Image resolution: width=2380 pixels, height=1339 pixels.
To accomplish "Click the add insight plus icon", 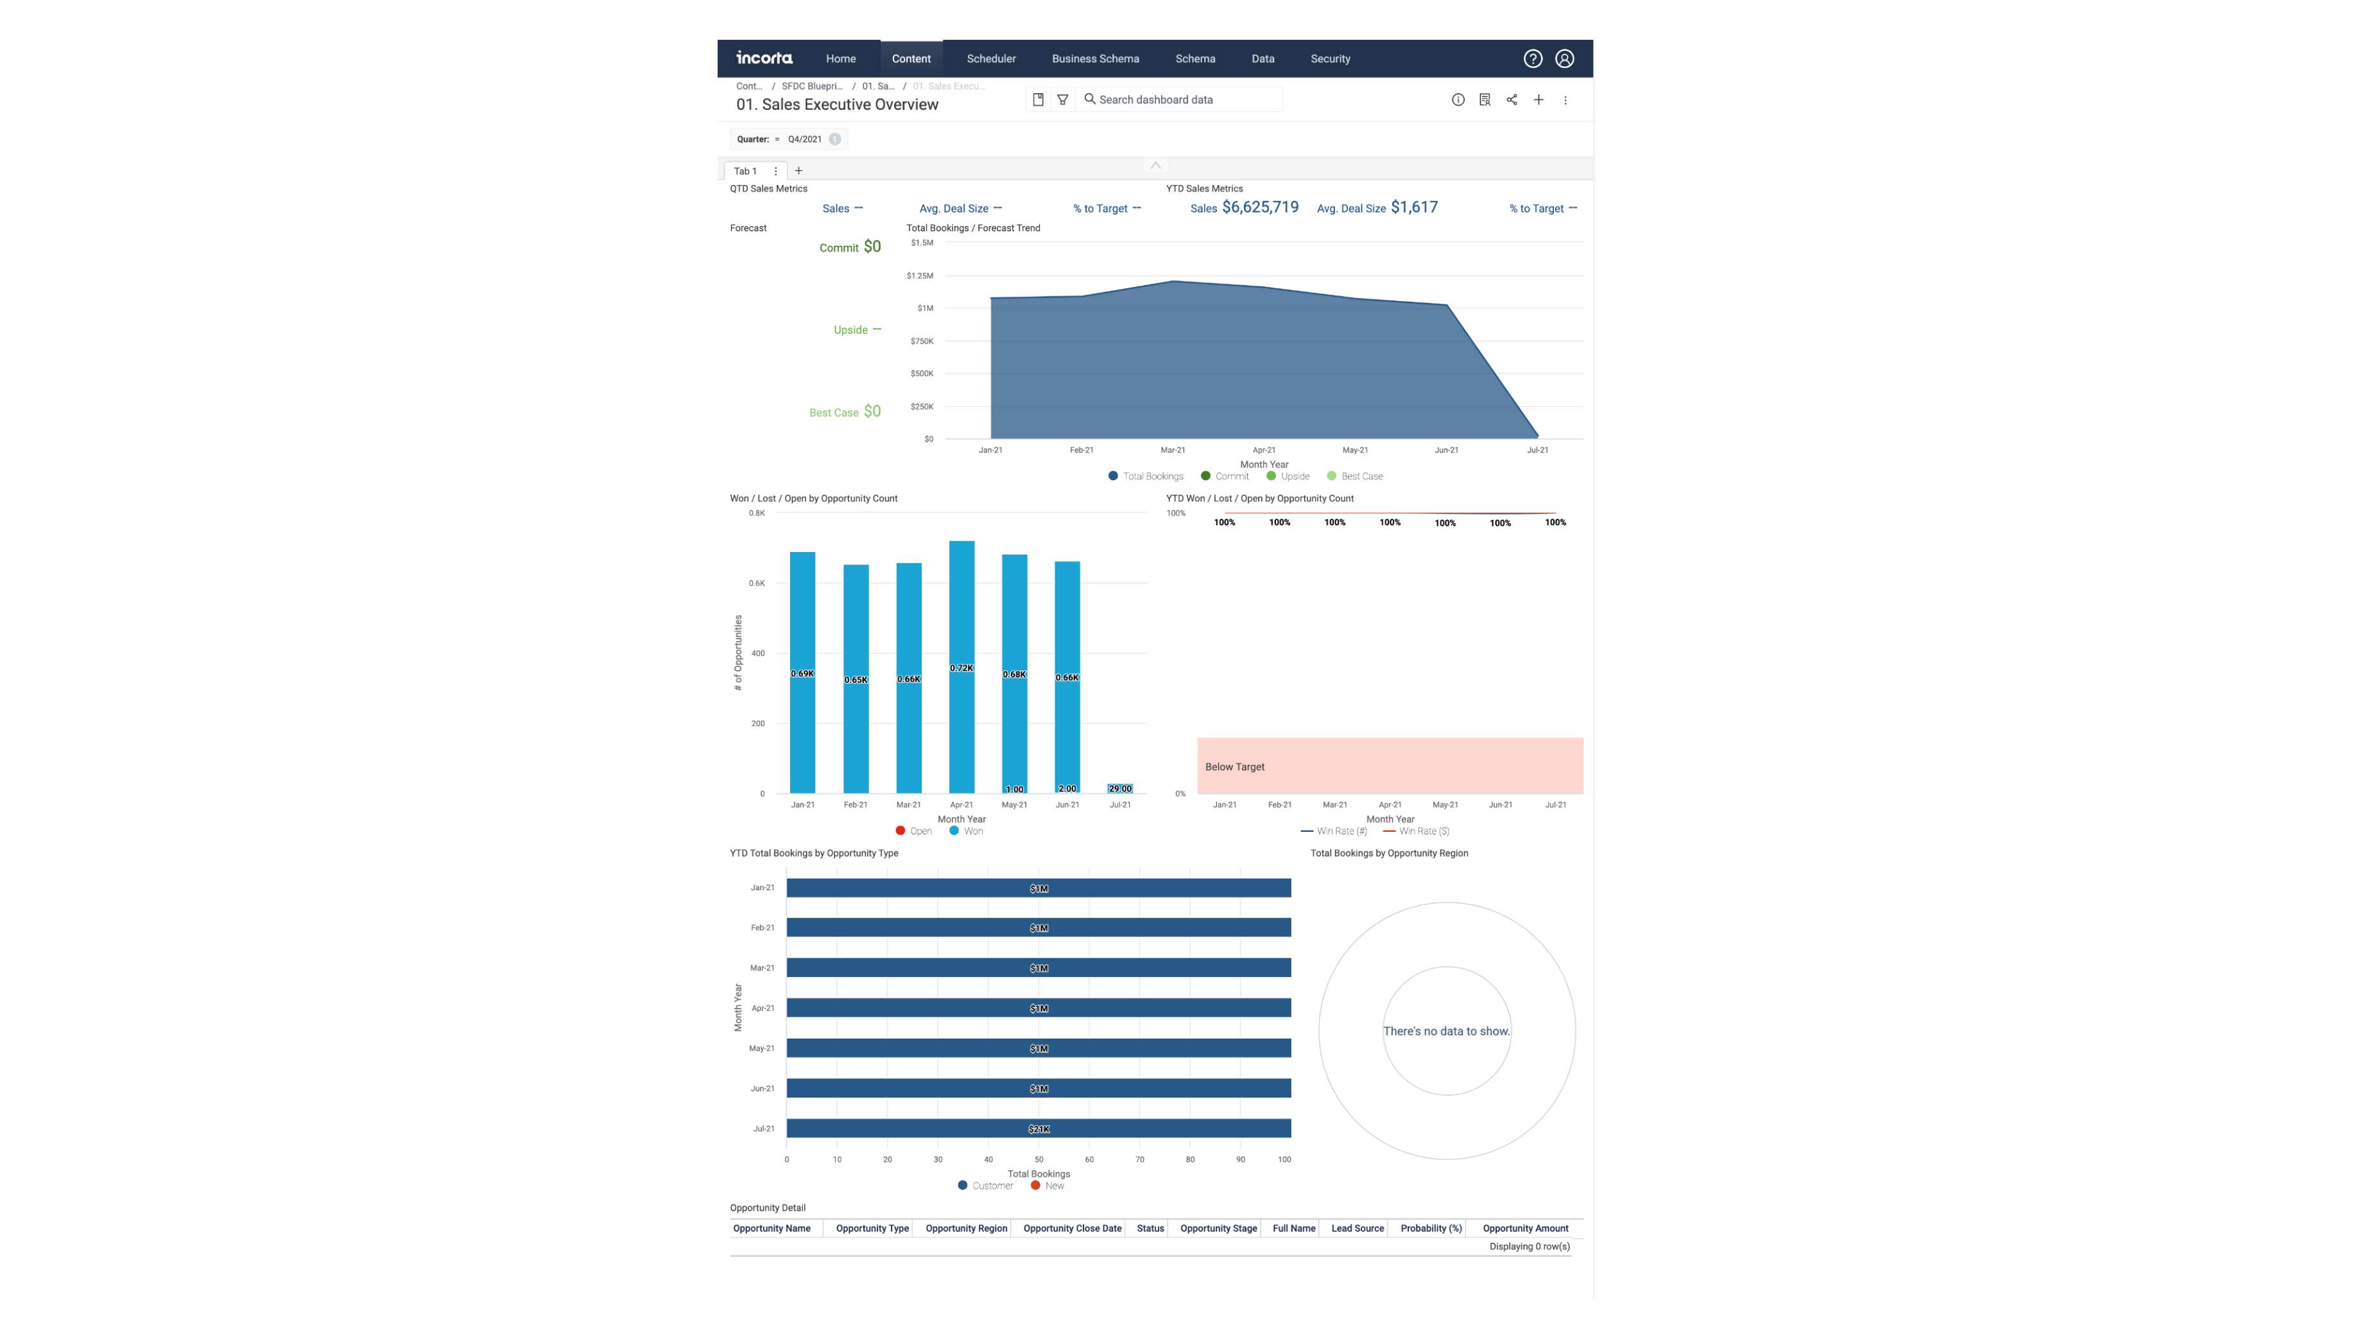I will coord(1539,99).
